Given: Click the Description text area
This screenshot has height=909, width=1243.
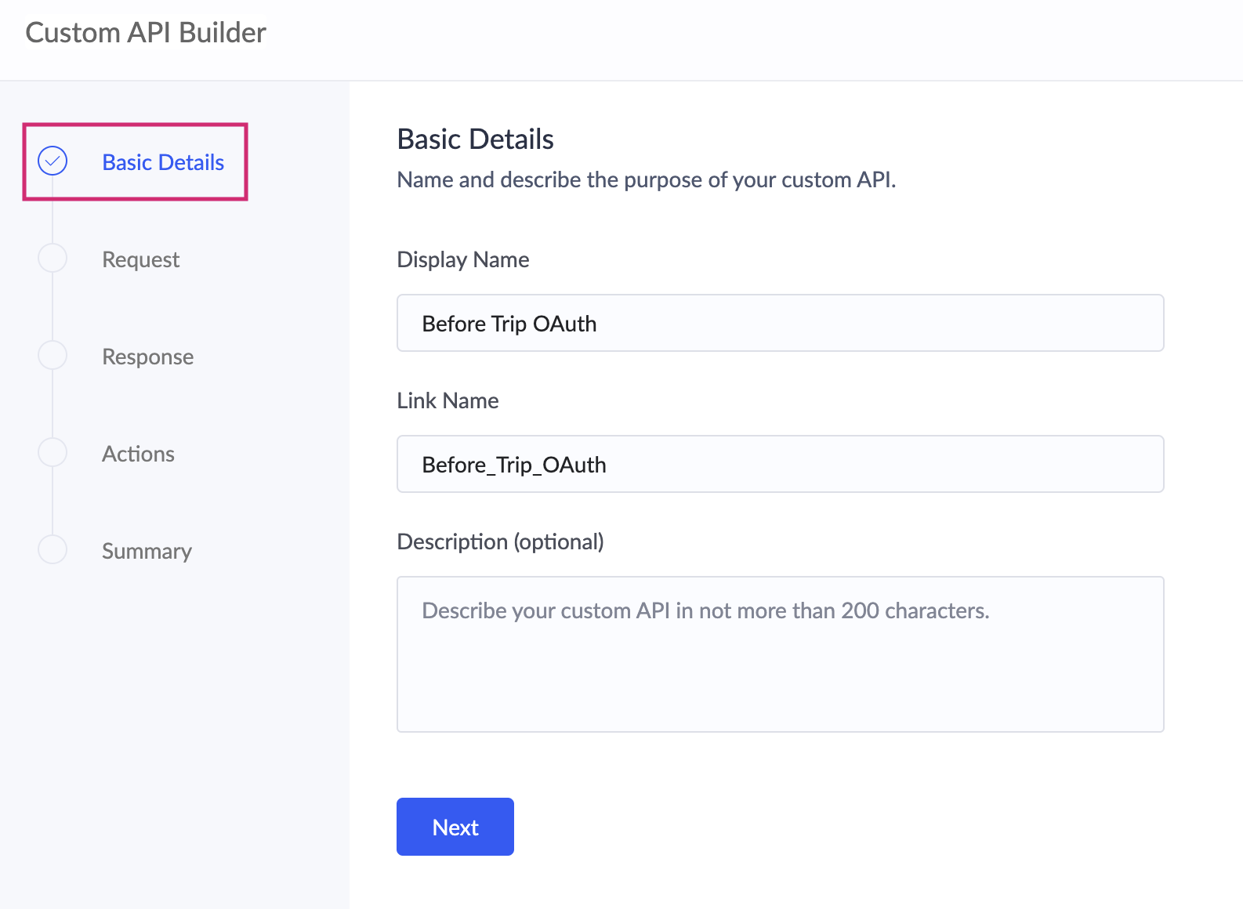Looking at the screenshot, I should [x=780, y=654].
